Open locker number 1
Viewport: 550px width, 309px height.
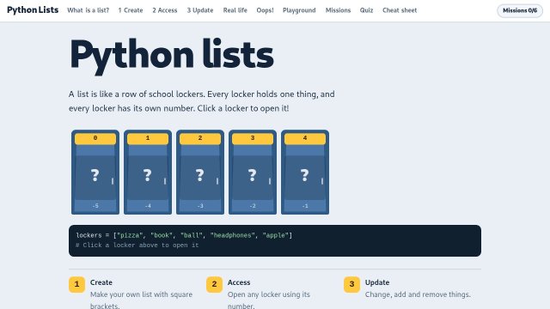click(x=148, y=172)
